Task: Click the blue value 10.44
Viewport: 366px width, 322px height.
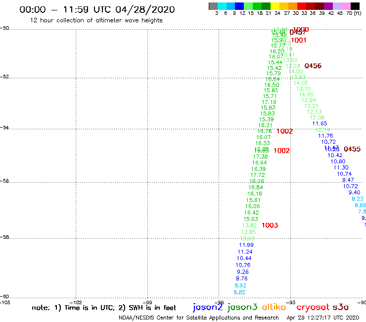Action: [x=244, y=259]
